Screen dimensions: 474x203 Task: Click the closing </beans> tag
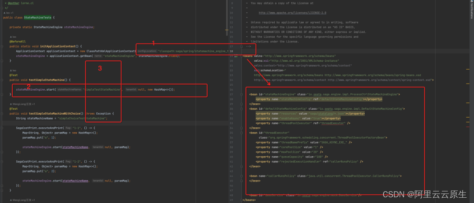point(249,199)
